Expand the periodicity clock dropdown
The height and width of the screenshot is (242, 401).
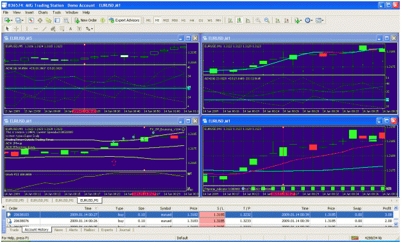pos(312,20)
